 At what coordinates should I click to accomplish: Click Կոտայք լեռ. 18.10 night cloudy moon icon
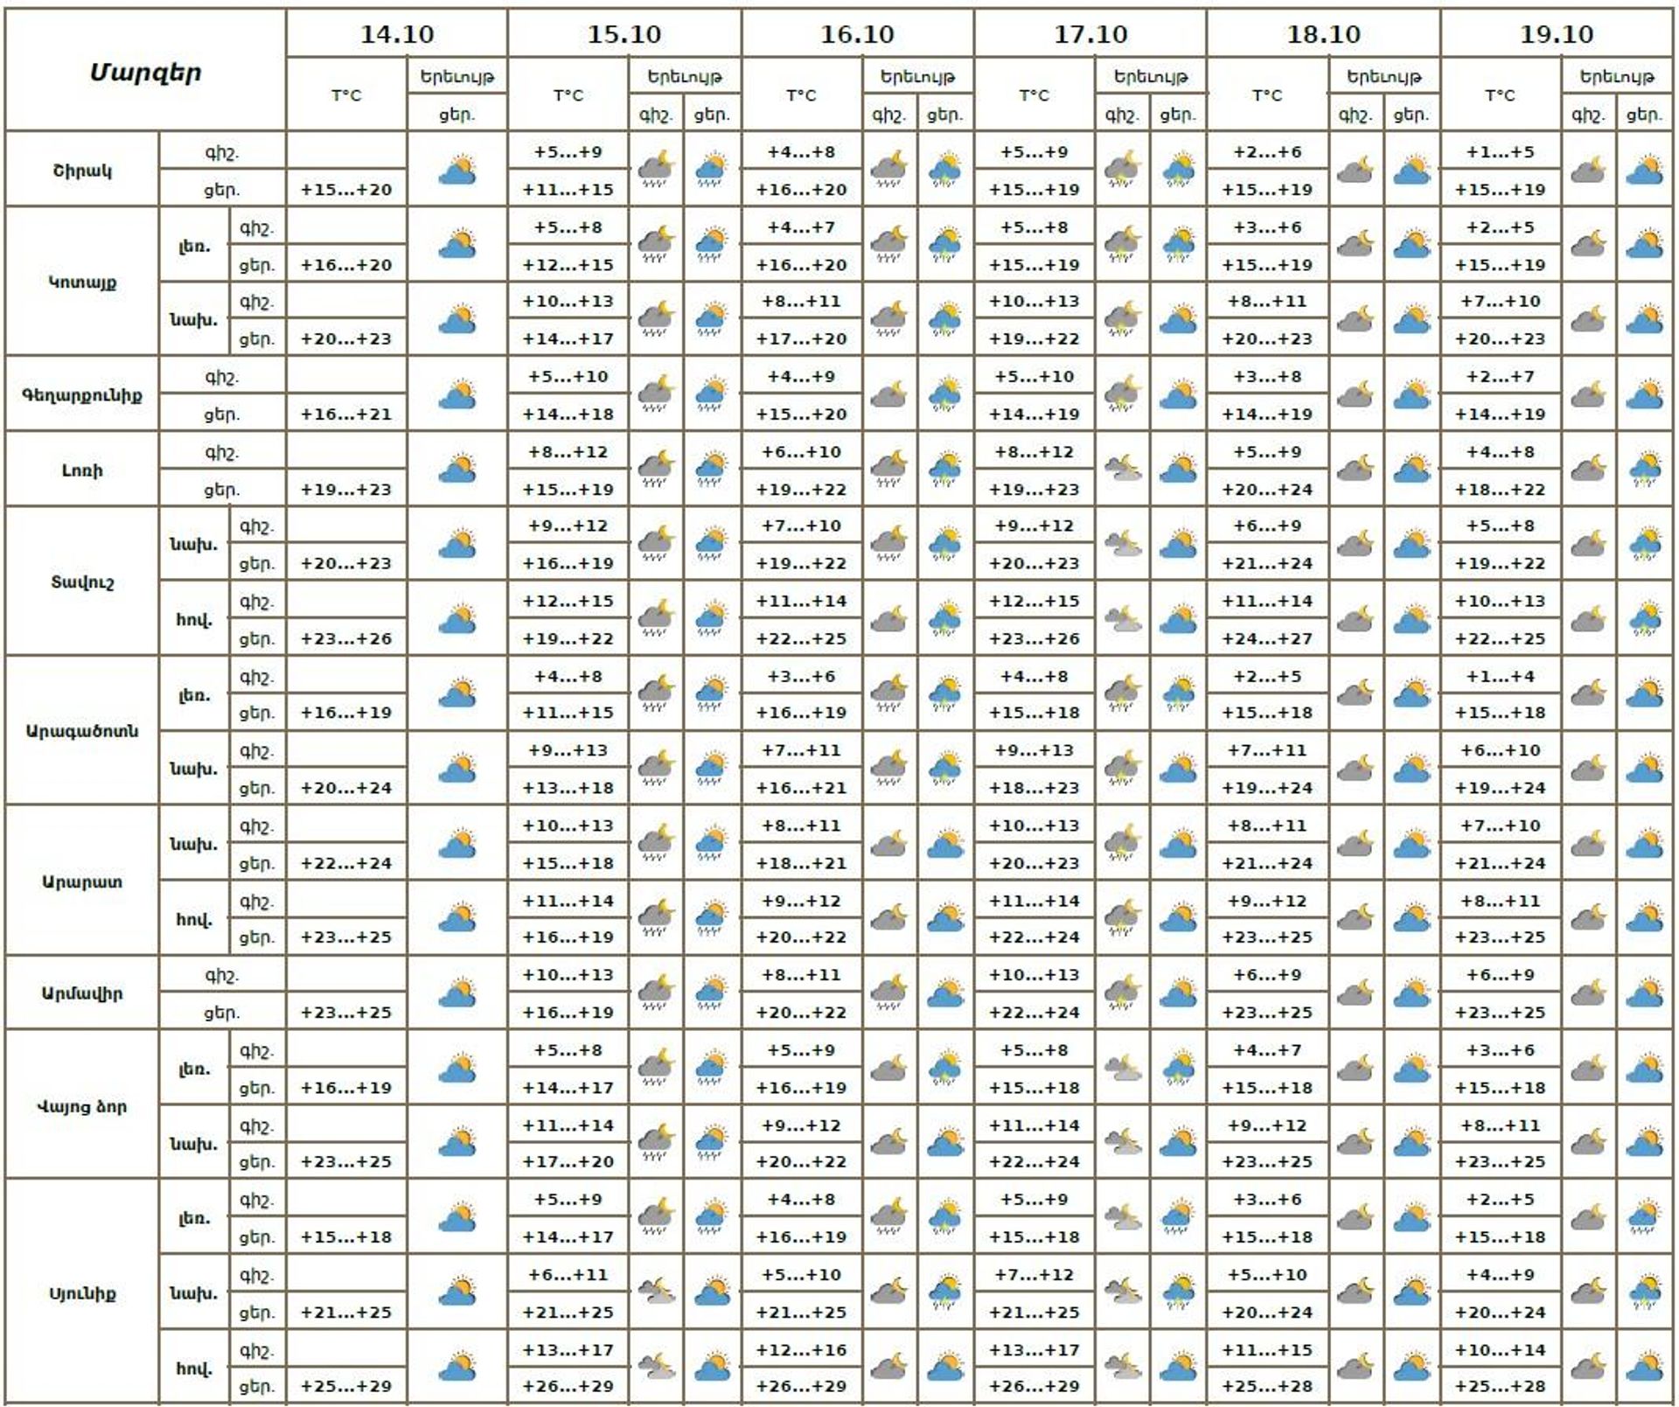coord(1355,244)
